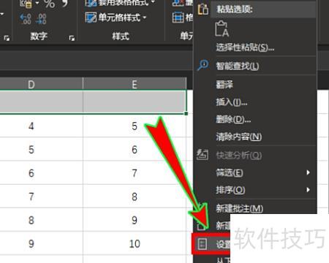The image size is (329, 263).
Task: Expand the 排序(O) submenu arrow
Action: tap(309, 190)
